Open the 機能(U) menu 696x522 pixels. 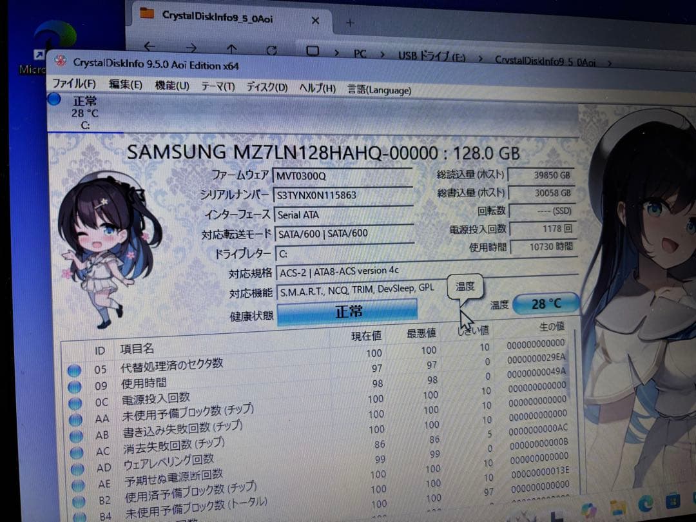pyautogui.click(x=172, y=85)
